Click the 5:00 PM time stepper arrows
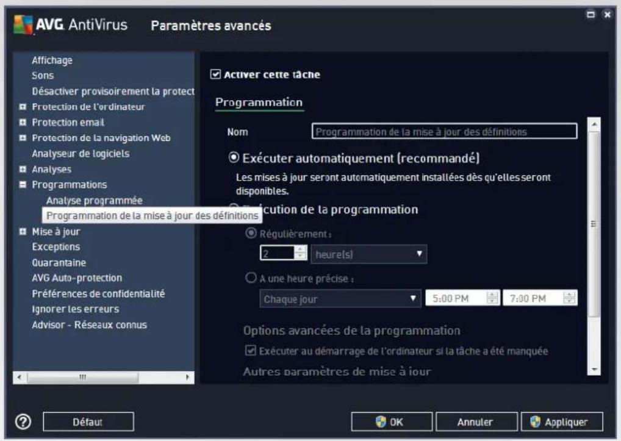This screenshot has width=621, height=441. [492, 298]
